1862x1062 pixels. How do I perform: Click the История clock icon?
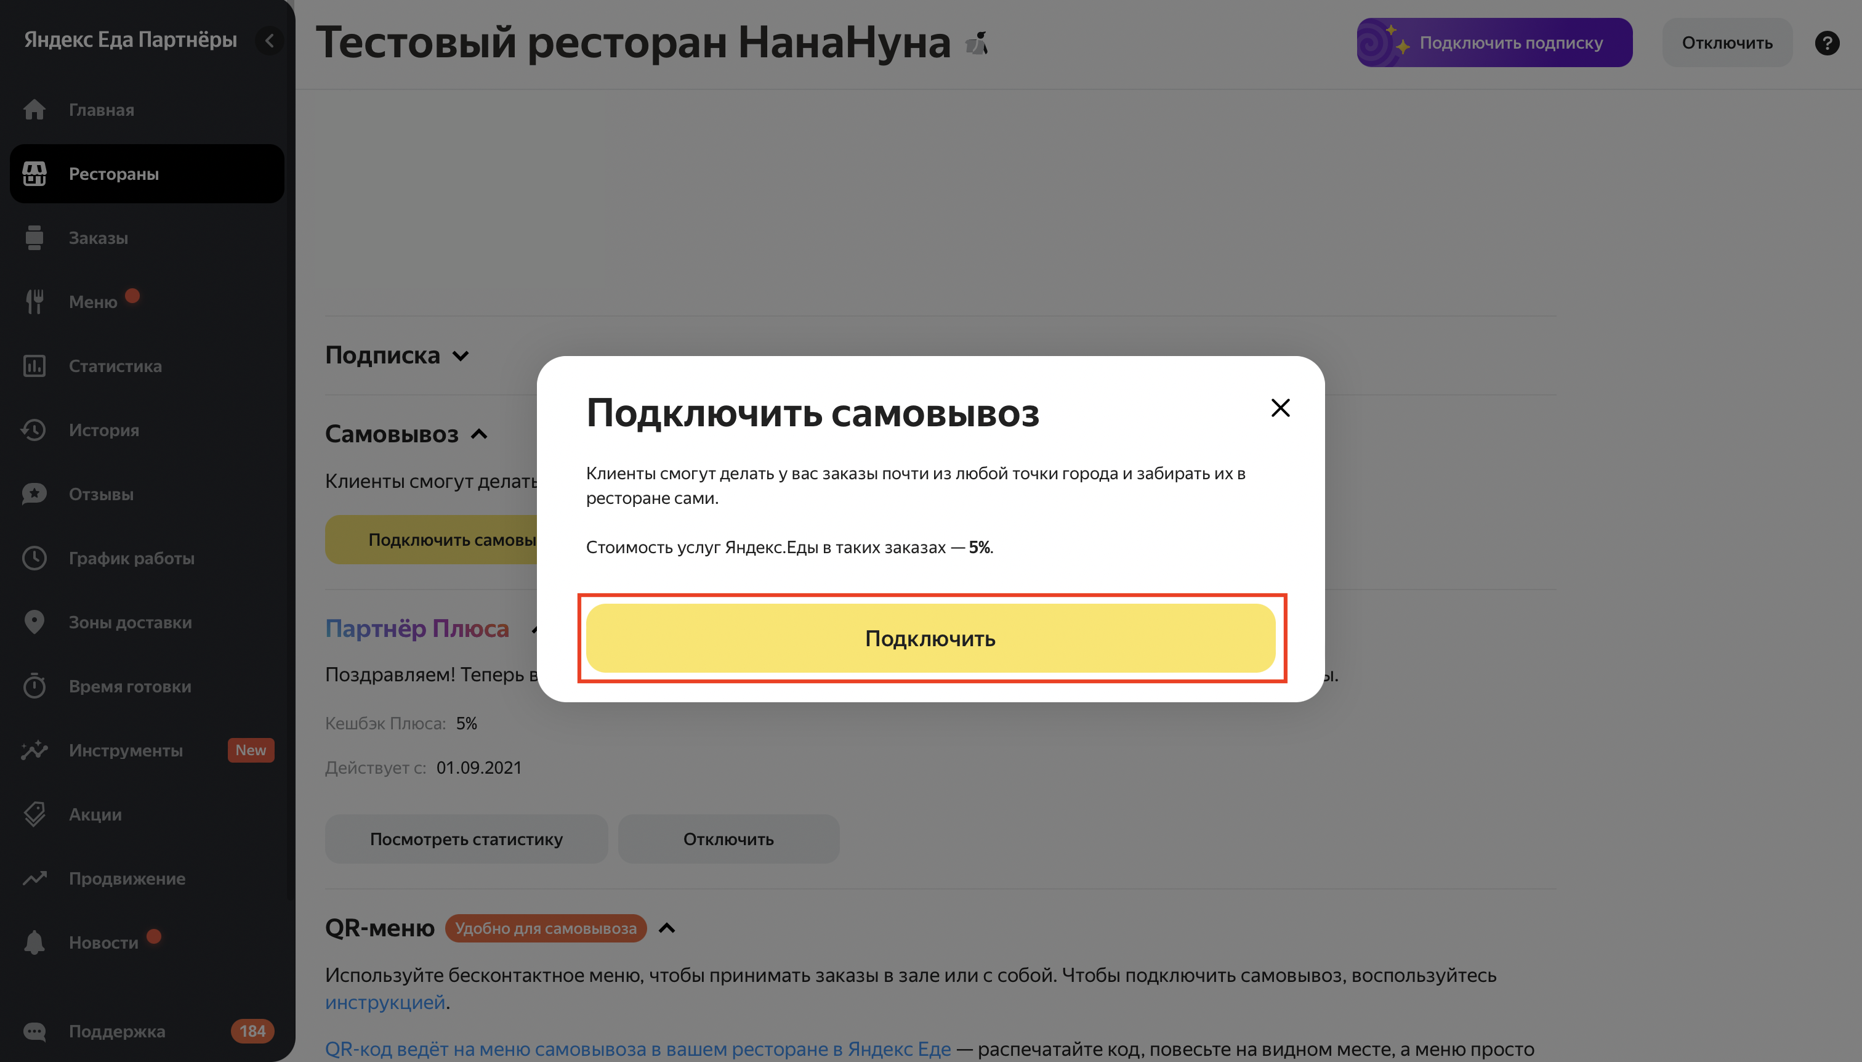pos(34,431)
